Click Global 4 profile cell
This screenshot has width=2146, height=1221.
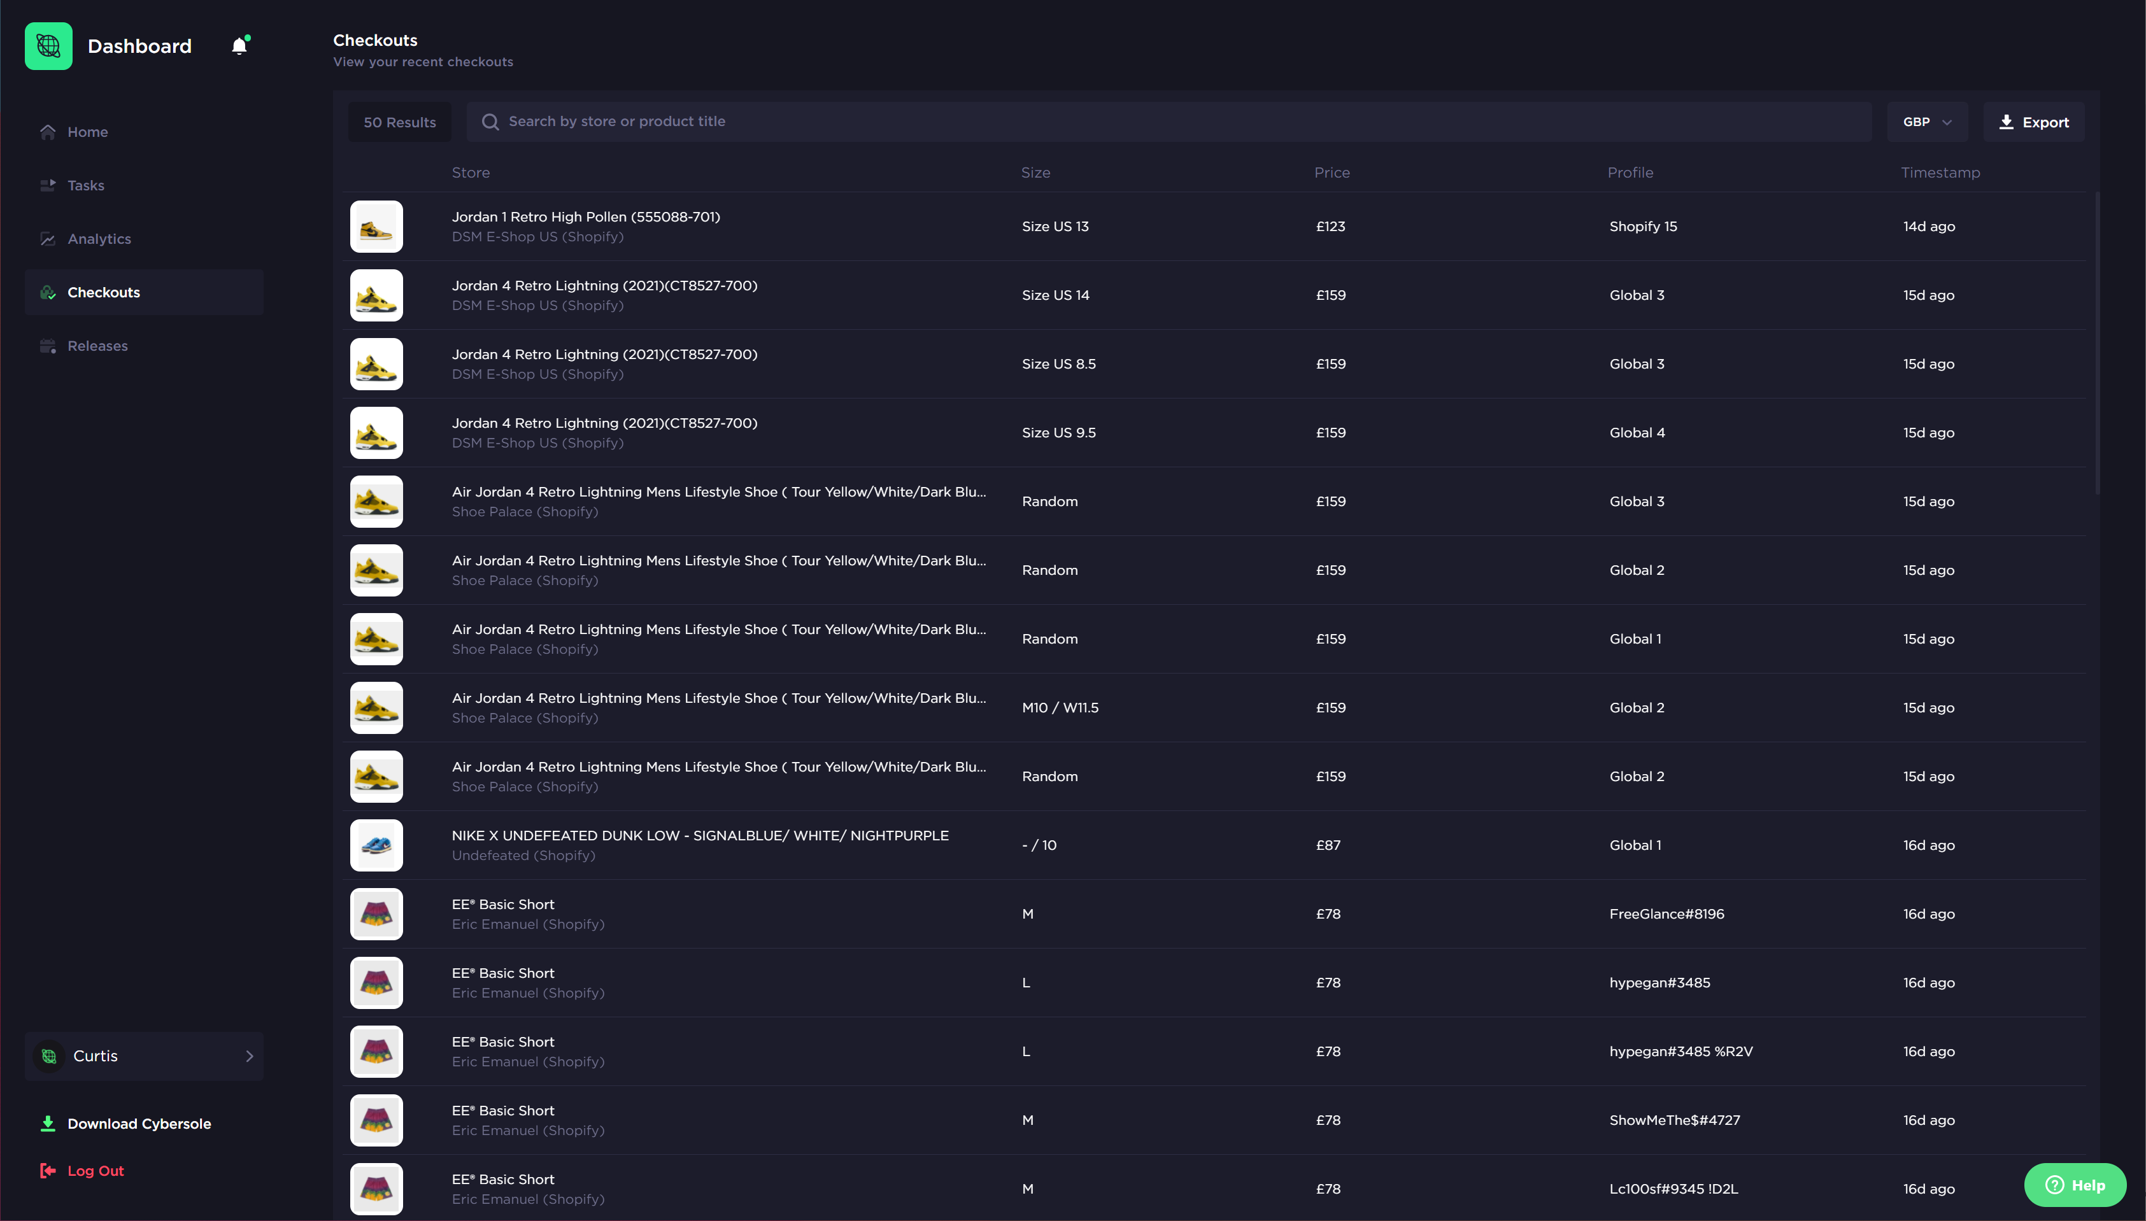point(1637,433)
